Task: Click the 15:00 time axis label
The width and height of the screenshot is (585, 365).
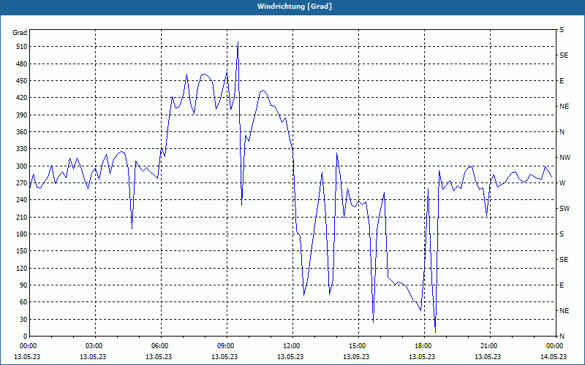Action: 356,346
